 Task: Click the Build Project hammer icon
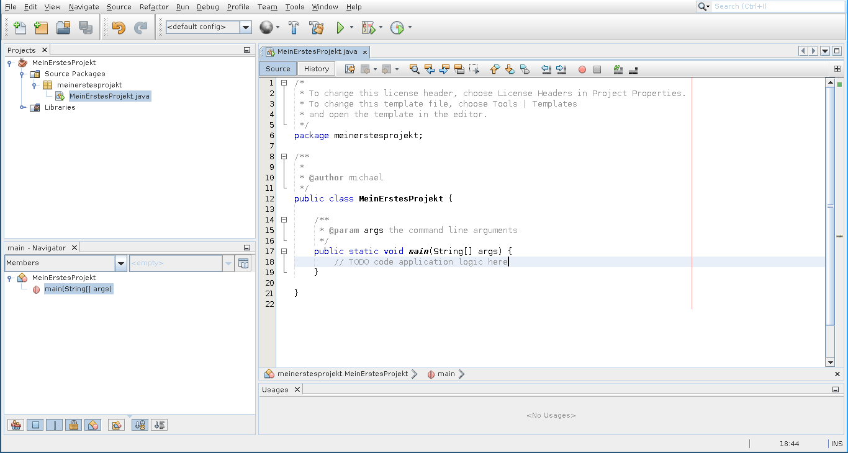pyautogui.click(x=294, y=27)
